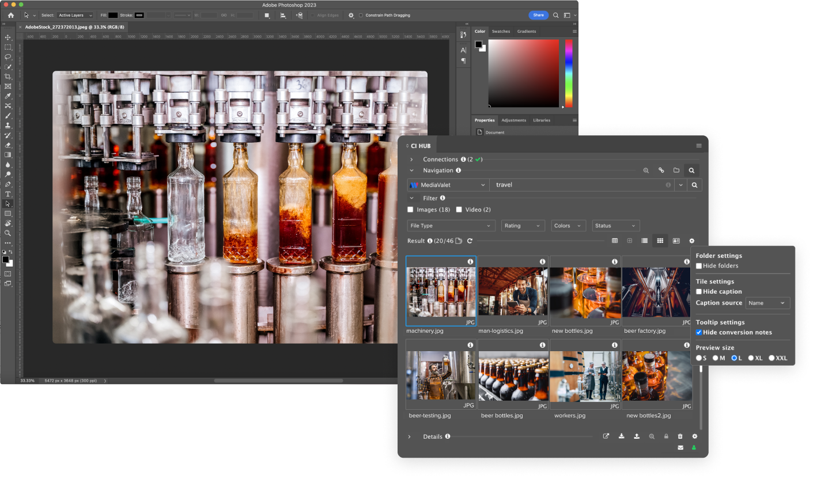Viewport: 813px width, 479px height.
Task: Click the trash icon in Details row
Action: 680,436
